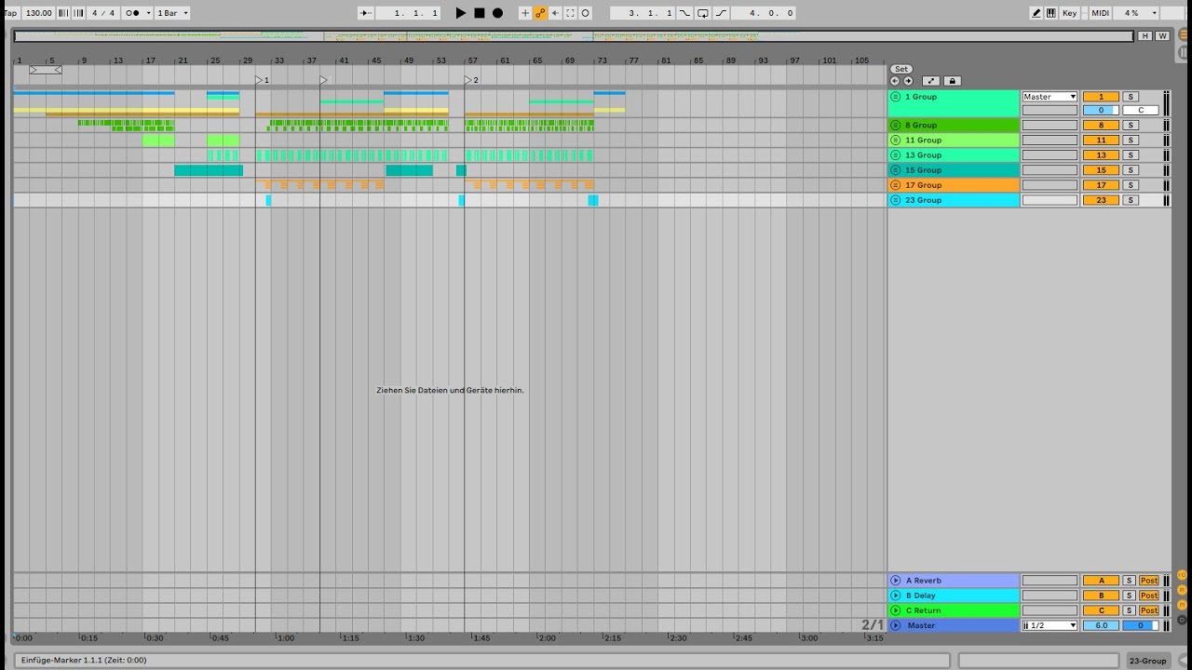Viewport: 1192px width, 670px height.
Task: Click 1 Group volume slider showing 0
Action: pos(1101,110)
